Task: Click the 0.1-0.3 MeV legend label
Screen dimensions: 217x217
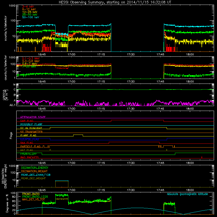Action: [31, 58]
